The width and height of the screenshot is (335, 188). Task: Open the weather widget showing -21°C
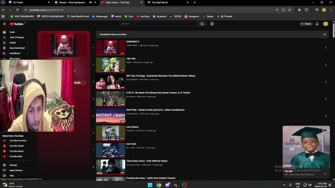13,185
